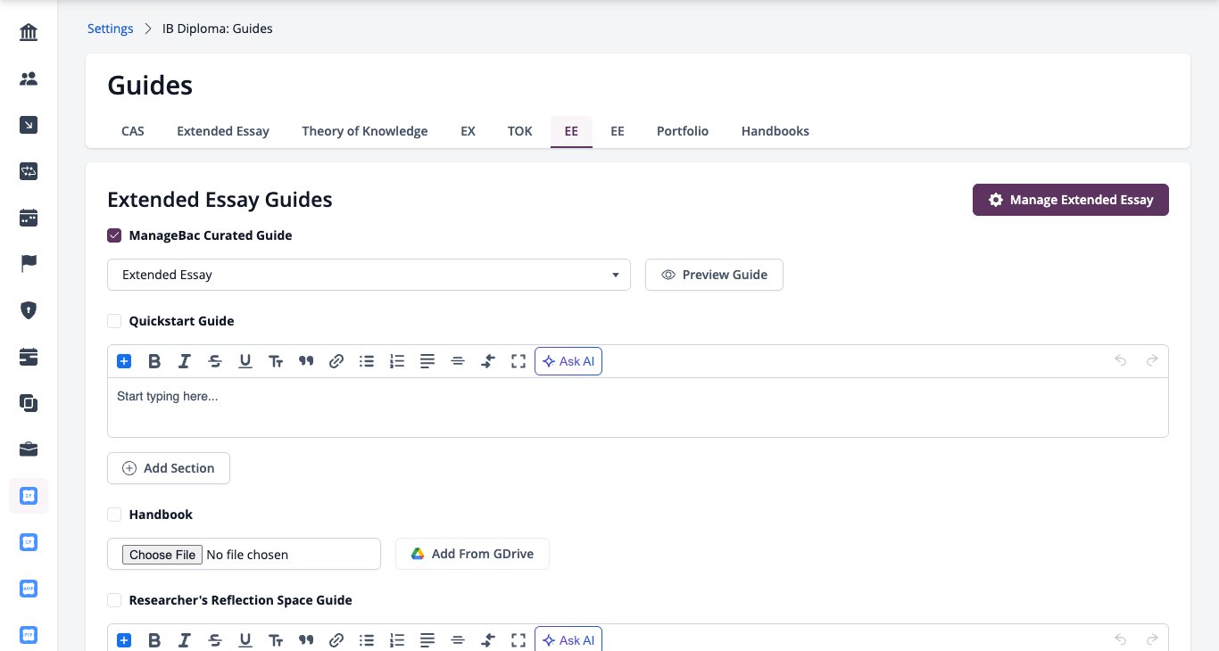Viewport: 1219px width, 651px height.
Task: Open fullscreen mode in Quickstart editor
Action: [x=518, y=361]
